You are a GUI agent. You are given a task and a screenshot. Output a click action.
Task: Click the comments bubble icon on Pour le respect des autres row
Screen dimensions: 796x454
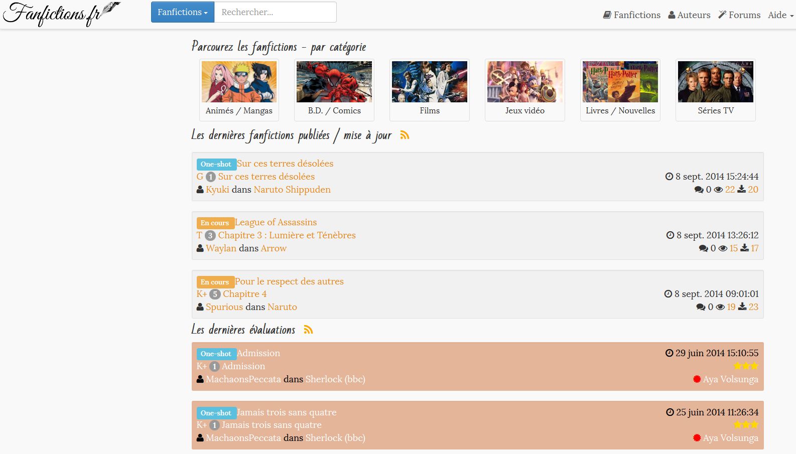[701, 307]
